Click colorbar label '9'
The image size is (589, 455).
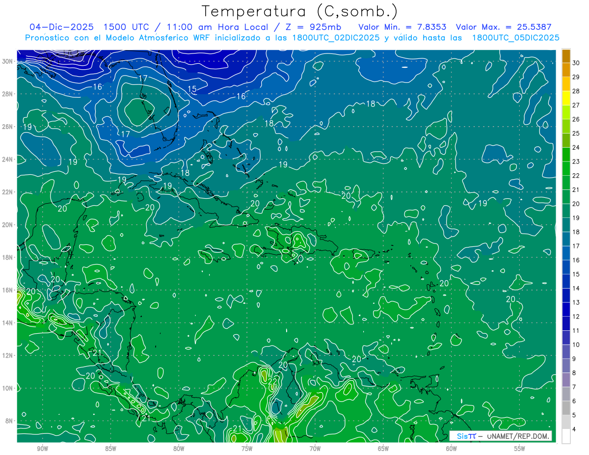click(x=574, y=359)
